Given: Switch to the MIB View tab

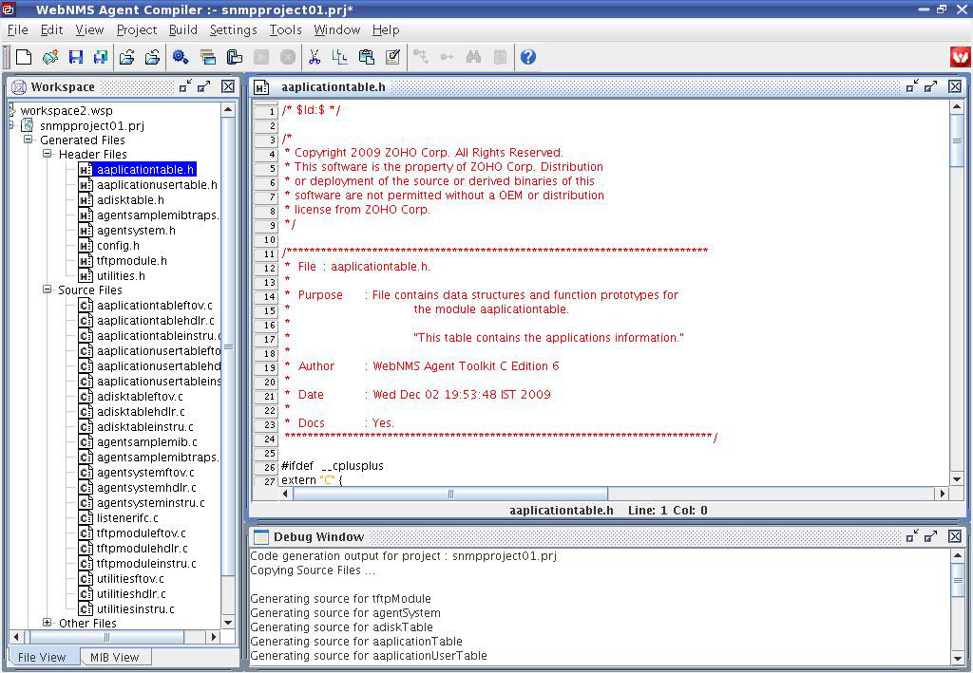Looking at the screenshot, I should [x=114, y=657].
